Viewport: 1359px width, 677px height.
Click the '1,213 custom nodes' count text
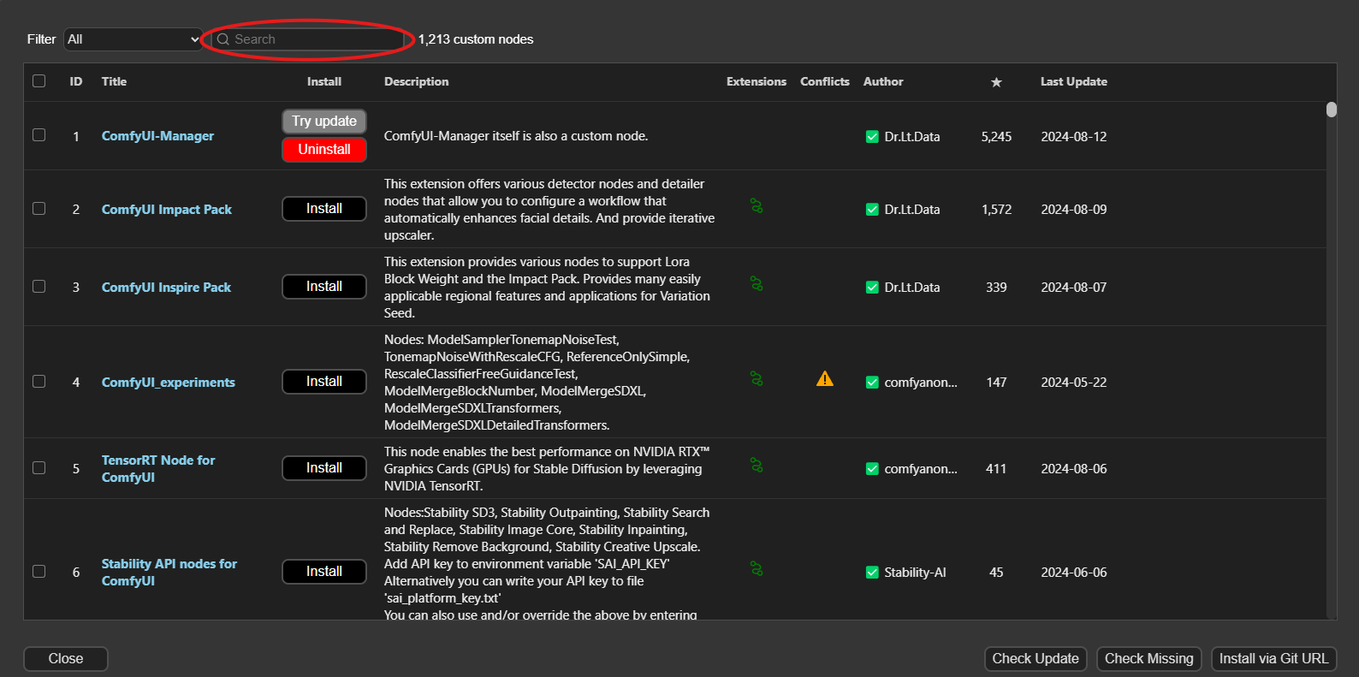coord(476,39)
